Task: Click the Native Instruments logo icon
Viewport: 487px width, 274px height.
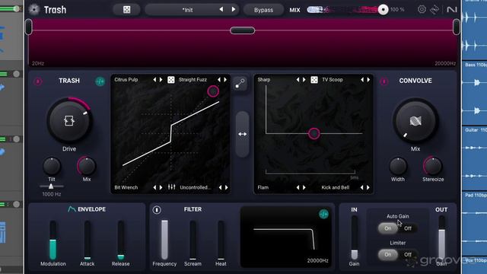Action: 451,10
